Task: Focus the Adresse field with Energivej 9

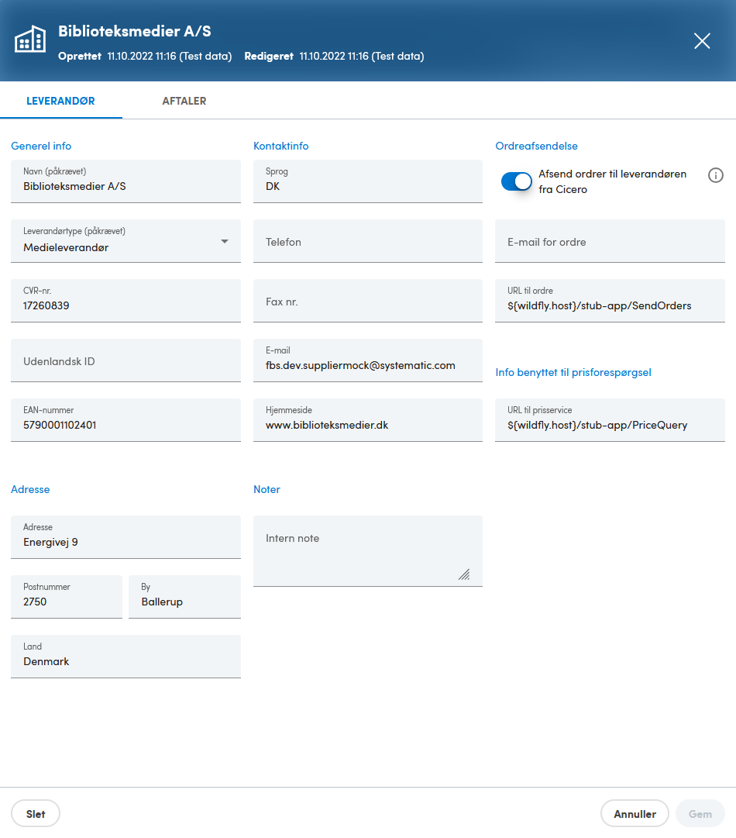Action: [126, 537]
